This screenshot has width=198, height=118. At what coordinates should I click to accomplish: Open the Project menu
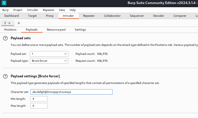click(18, 10)
